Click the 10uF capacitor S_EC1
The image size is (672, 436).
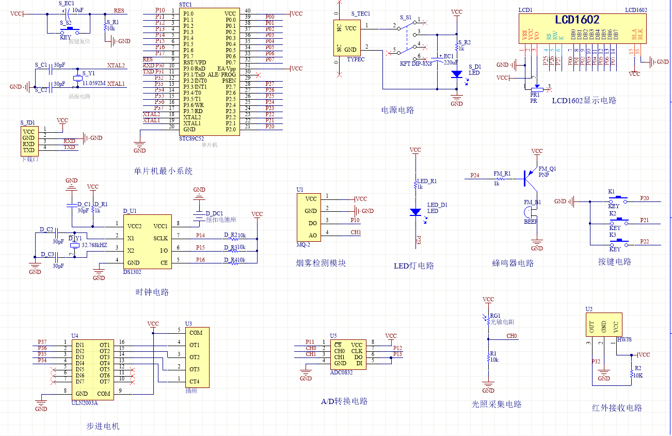pos(68,13)
